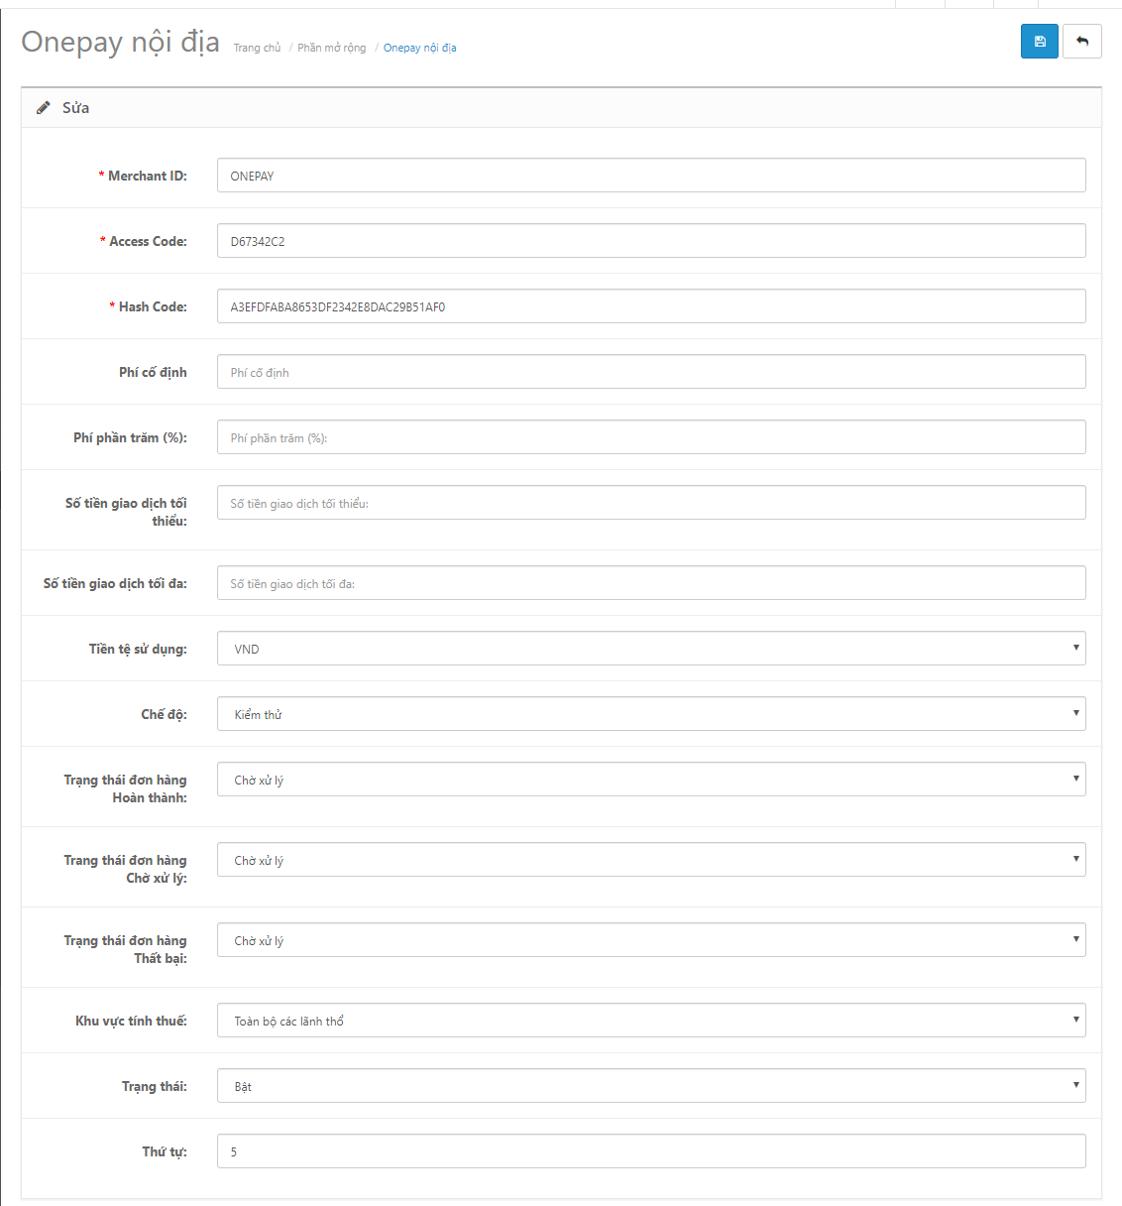
Task: Focus the Merchant ID input field
Action: (651, 176)
